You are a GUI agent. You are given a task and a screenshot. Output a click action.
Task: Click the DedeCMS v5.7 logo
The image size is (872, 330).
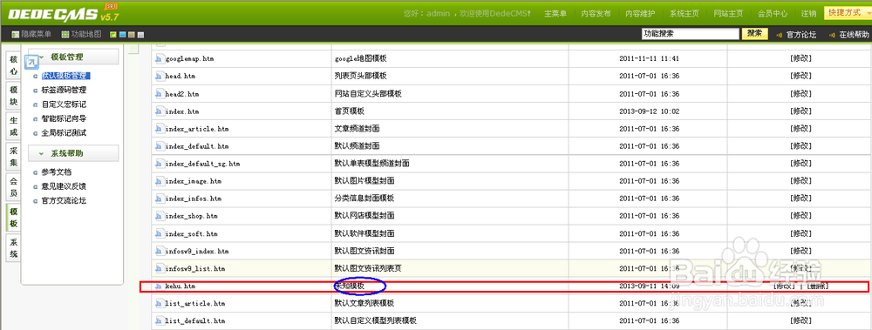tap(64, 13)
